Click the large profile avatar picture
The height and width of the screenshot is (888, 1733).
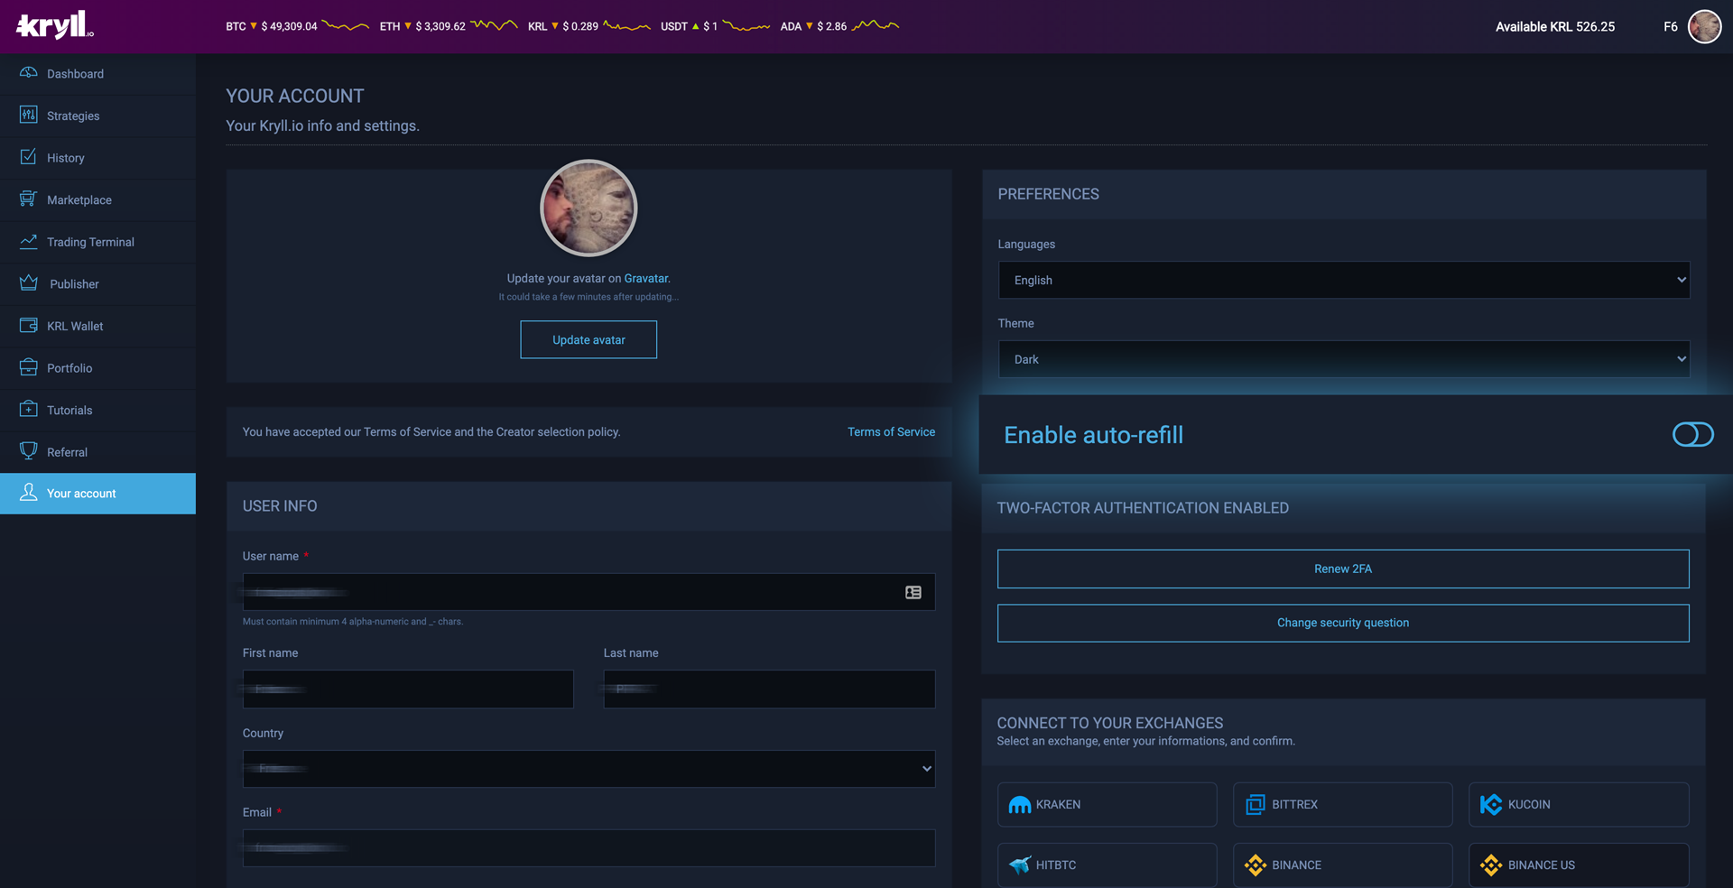click(588, 208)
